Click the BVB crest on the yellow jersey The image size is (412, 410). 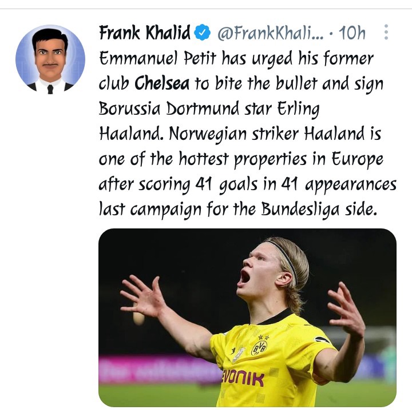coord(259,348)
